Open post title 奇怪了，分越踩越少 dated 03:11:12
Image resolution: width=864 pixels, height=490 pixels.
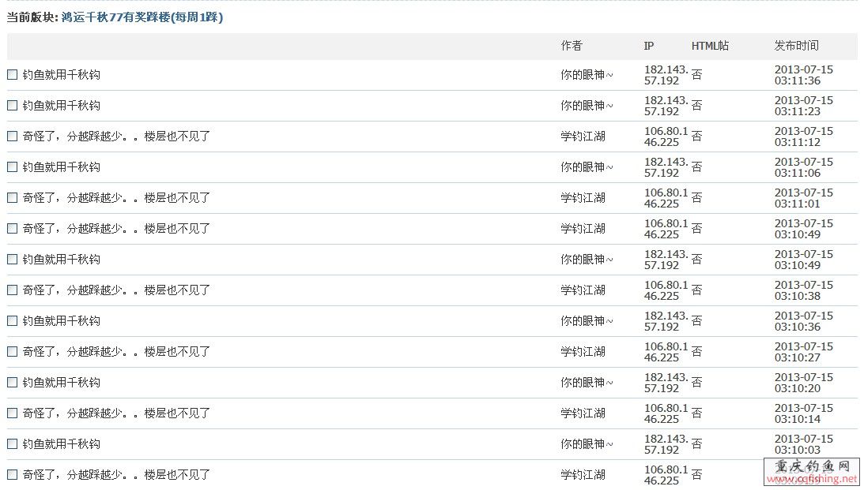pyautogui.click(x=116, y=137)
